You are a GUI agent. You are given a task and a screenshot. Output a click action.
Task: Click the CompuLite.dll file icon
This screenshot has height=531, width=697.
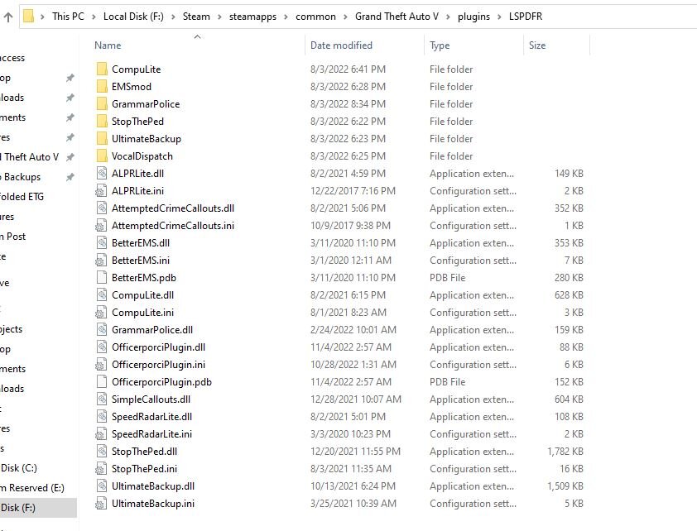click(102, 294)
